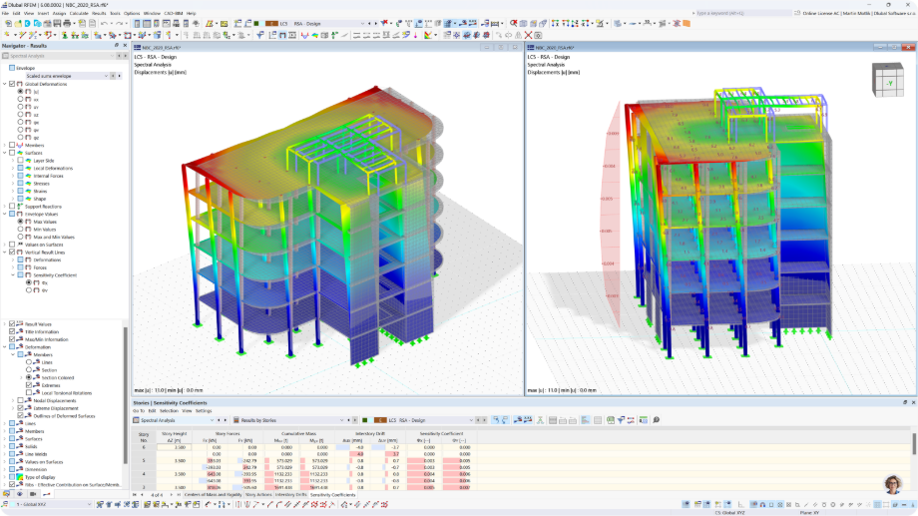The height and width of the screenshot is (516, 918).
Task: Select the Min Values radio button
Action: coord(21,229)
